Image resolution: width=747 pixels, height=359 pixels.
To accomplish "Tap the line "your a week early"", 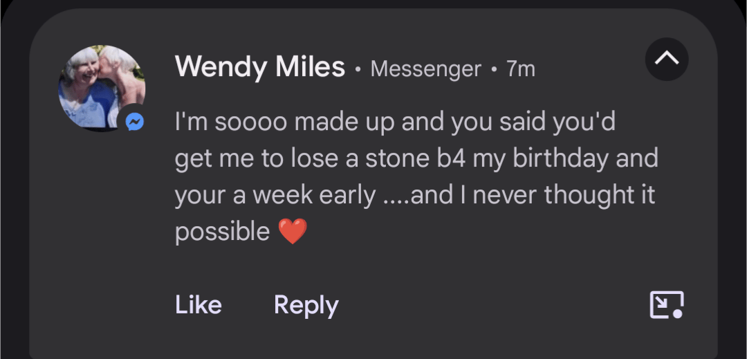I will [x=275, y=195].
